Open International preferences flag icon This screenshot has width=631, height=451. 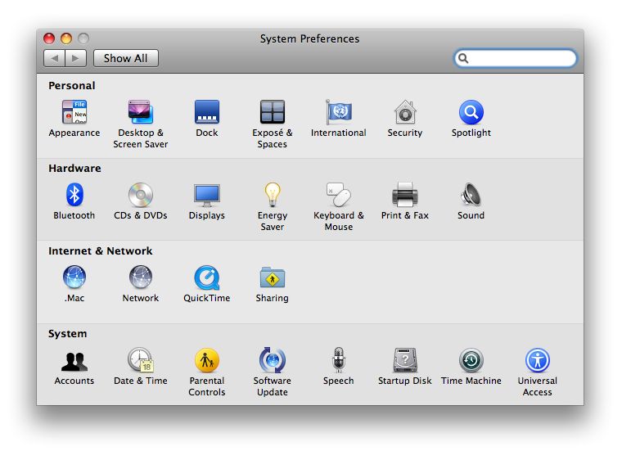(x=339, y=111)
